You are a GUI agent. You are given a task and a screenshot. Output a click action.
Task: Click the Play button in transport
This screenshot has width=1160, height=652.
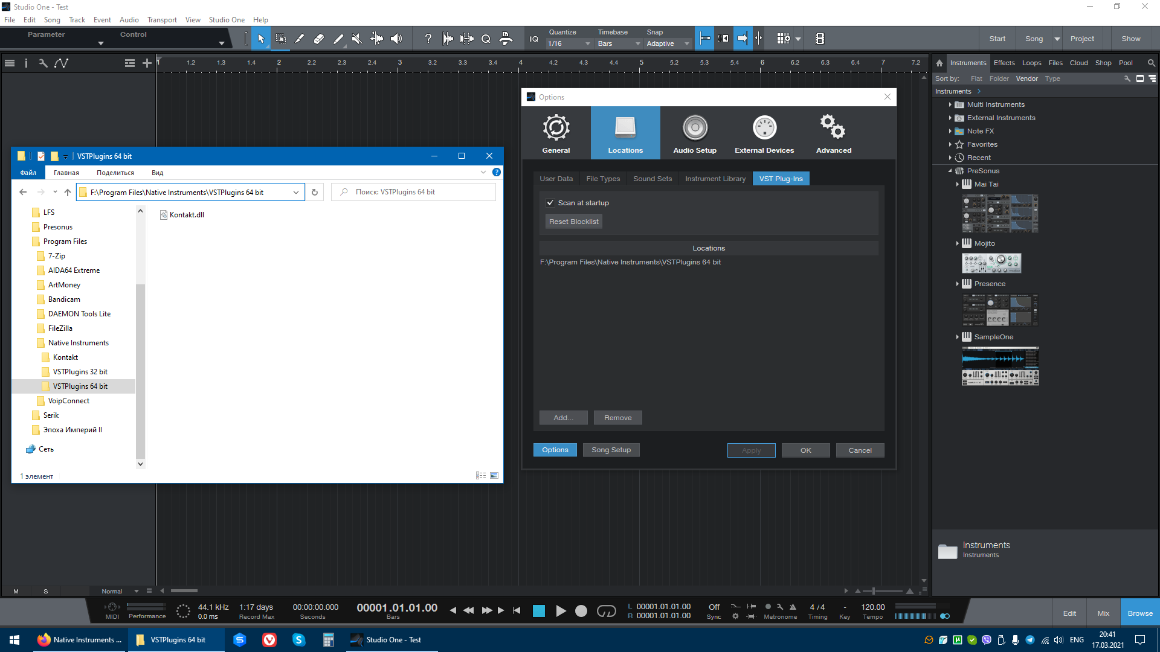click(561, 611)
